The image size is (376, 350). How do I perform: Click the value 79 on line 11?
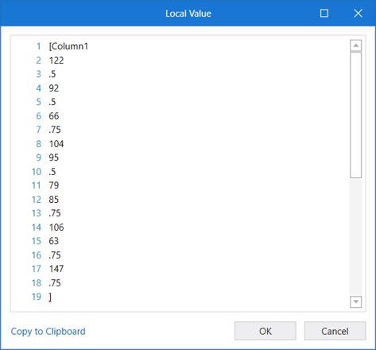point(54,185)
